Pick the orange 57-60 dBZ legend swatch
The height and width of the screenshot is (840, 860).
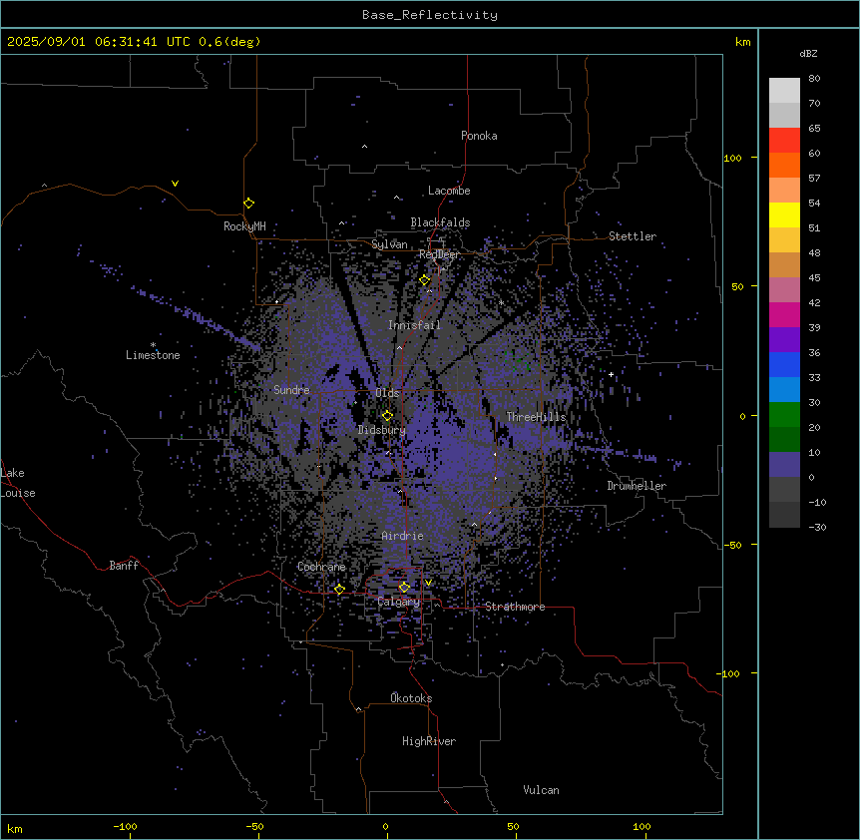click(784, 165)
